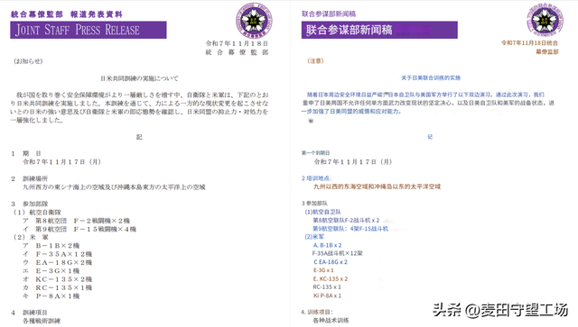Select the line "各種戦術訓練"
The width and height of the screenshot is (578, 327).
(x=42, y=321)
